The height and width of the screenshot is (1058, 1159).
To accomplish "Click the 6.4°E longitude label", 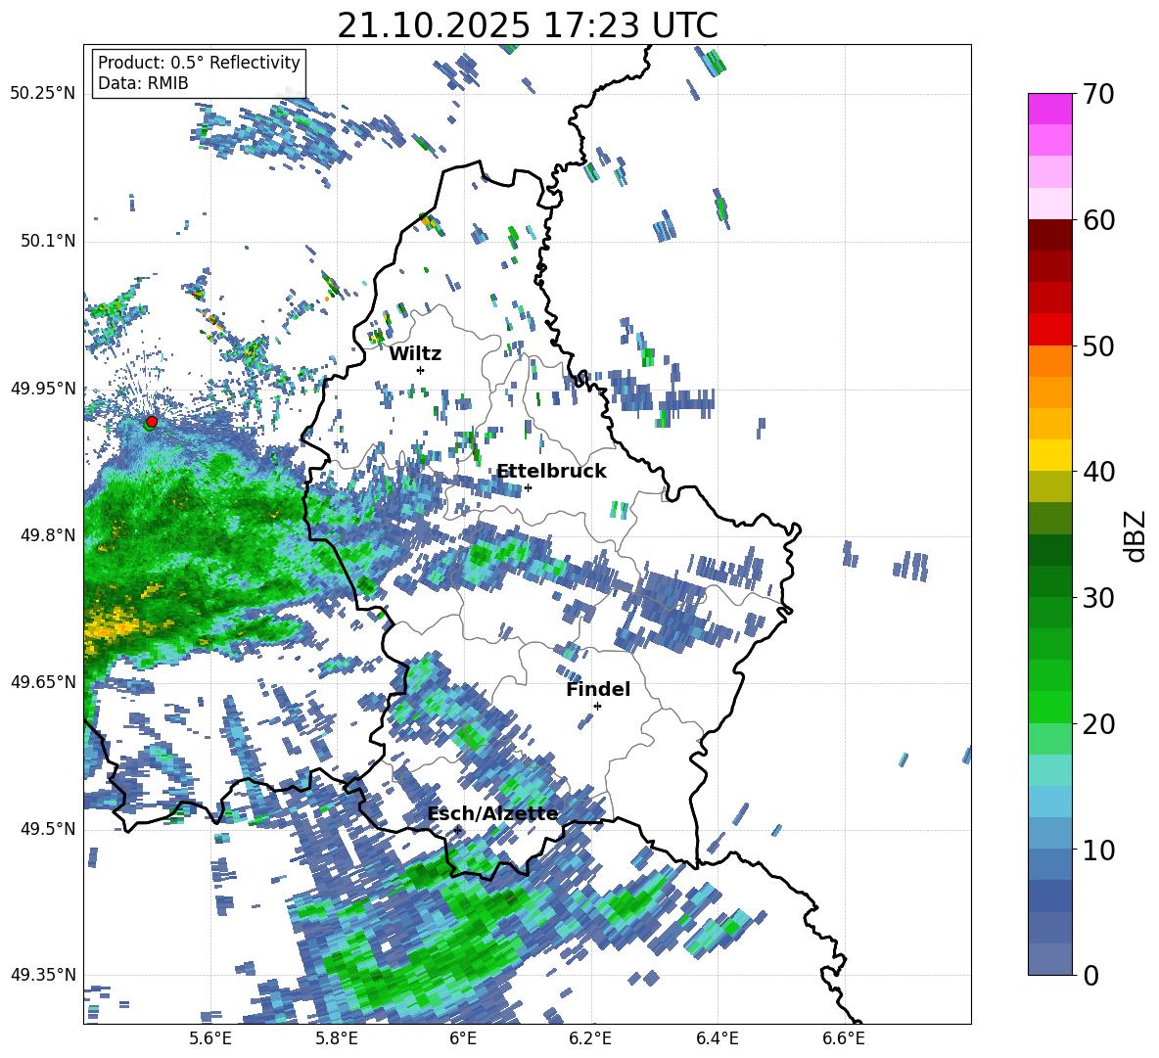I will click(x=718, y=1038).
